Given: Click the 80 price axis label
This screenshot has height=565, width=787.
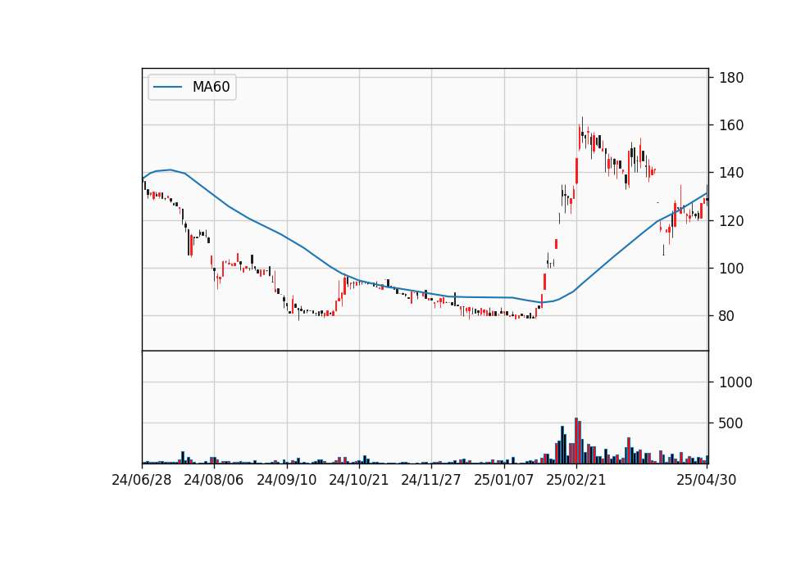Looking at the screenshot, I should (727, 316).
